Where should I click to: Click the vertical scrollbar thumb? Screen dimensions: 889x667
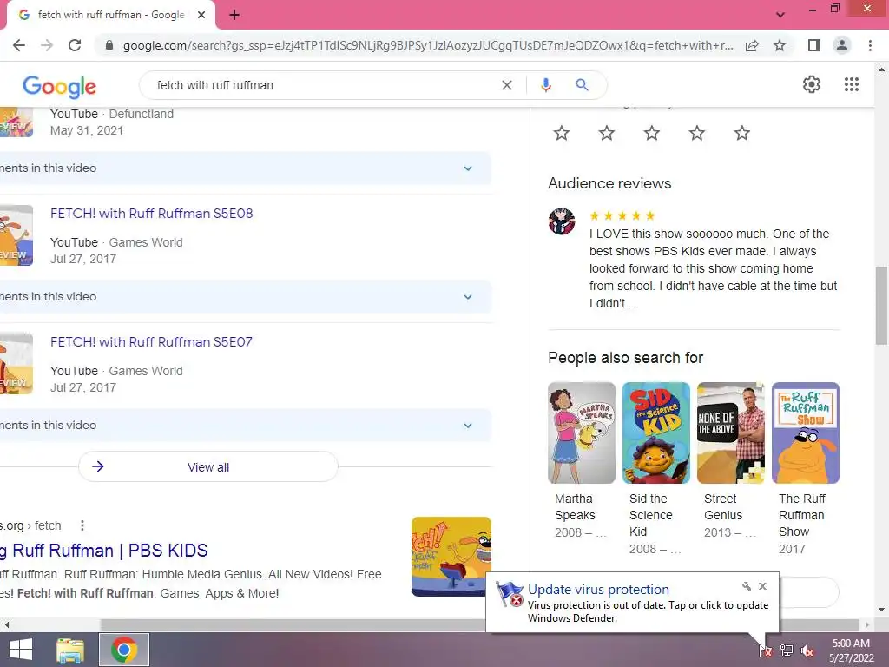click(x=881, y=305)
